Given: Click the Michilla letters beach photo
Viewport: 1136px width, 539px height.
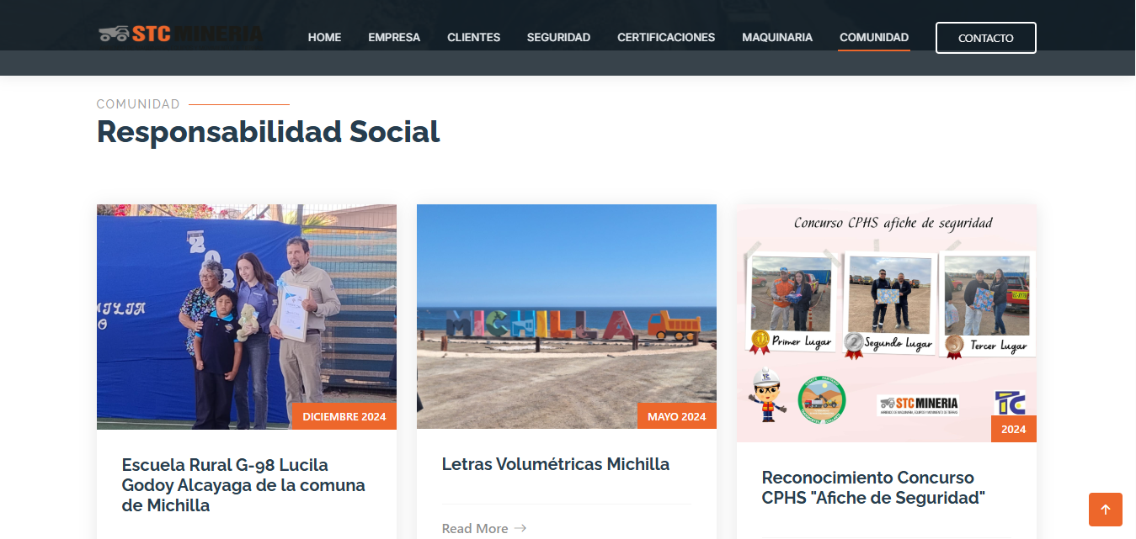Looking at the screenshot, I should (567, 316).
